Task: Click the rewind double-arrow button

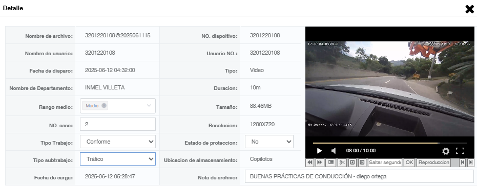Action: click(x=310, y=162)
